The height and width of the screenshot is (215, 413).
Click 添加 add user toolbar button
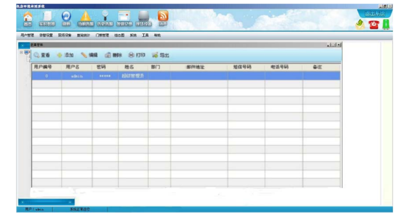65,55
